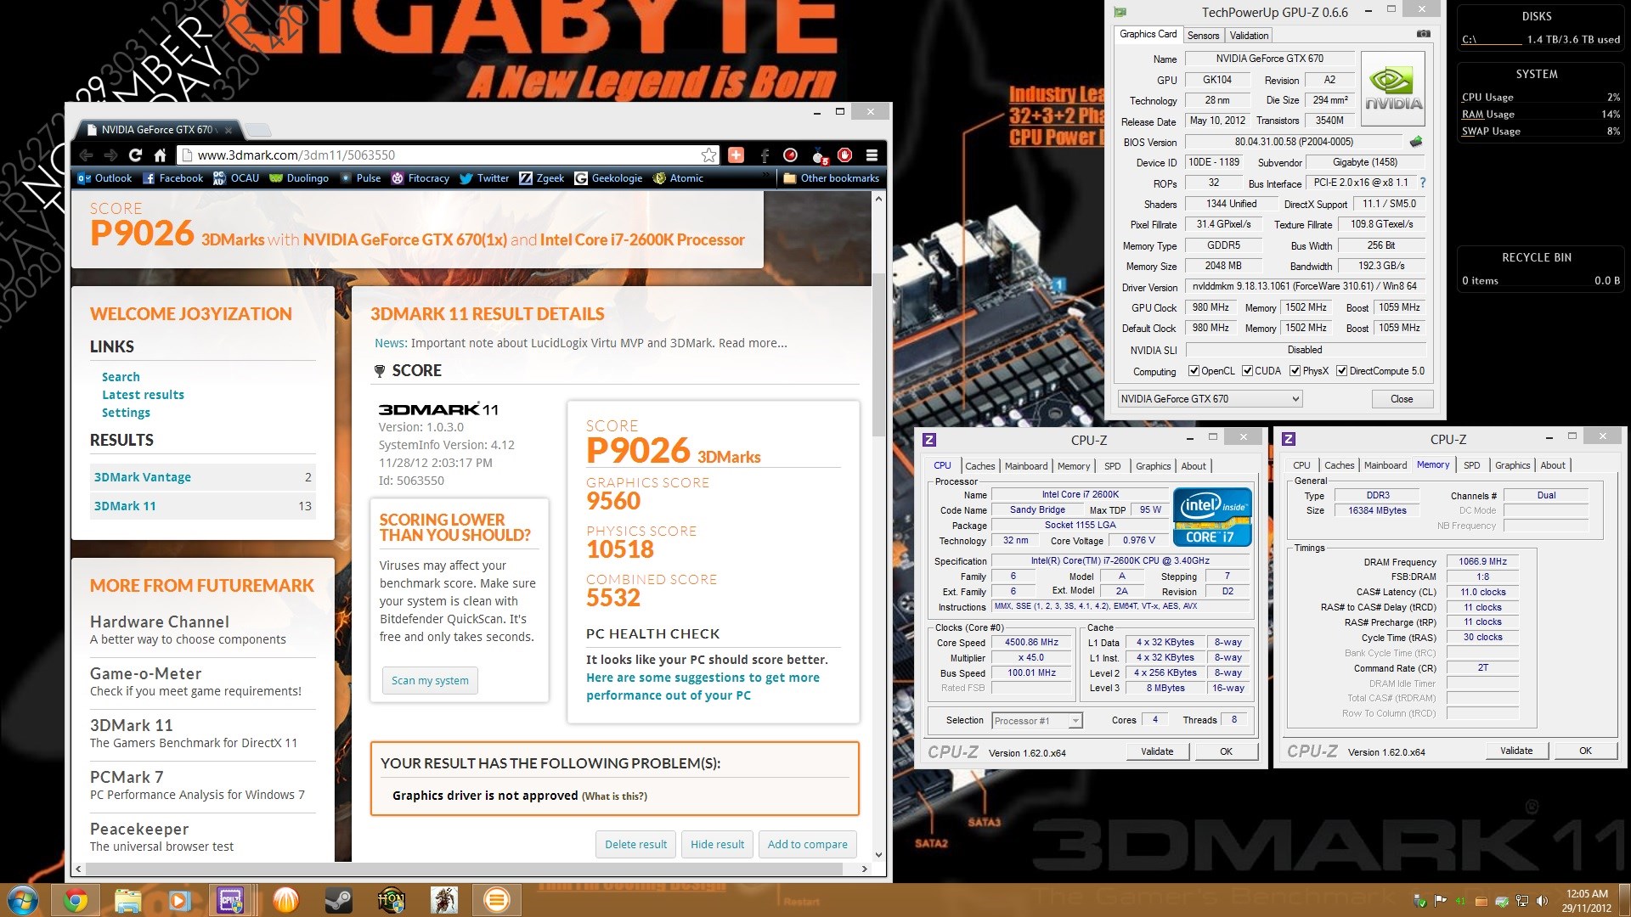
Task: Open the Atomic bookmark
Action: (x=678, y=178)
